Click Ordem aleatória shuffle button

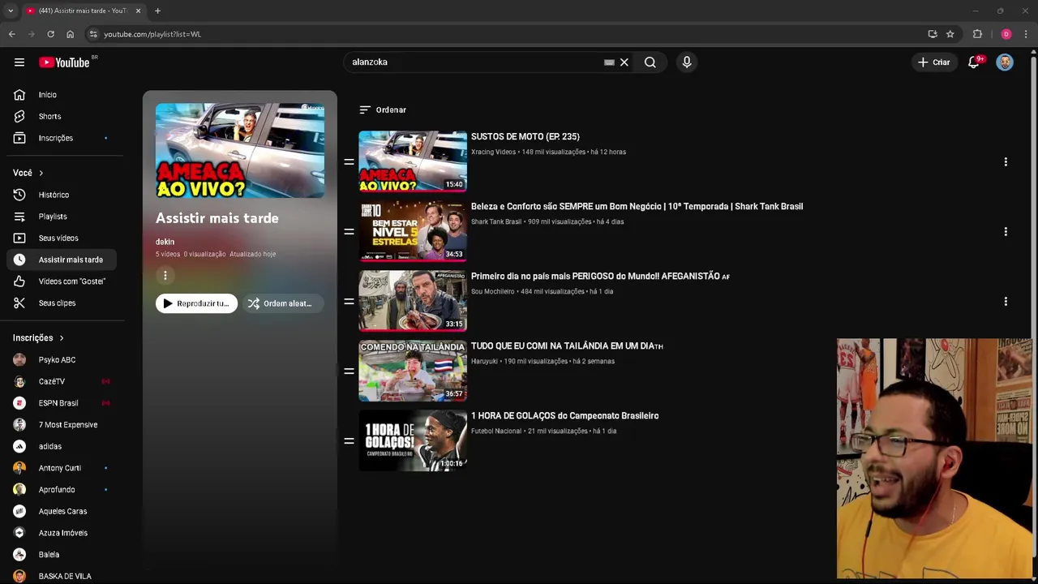tap(282, 303)
